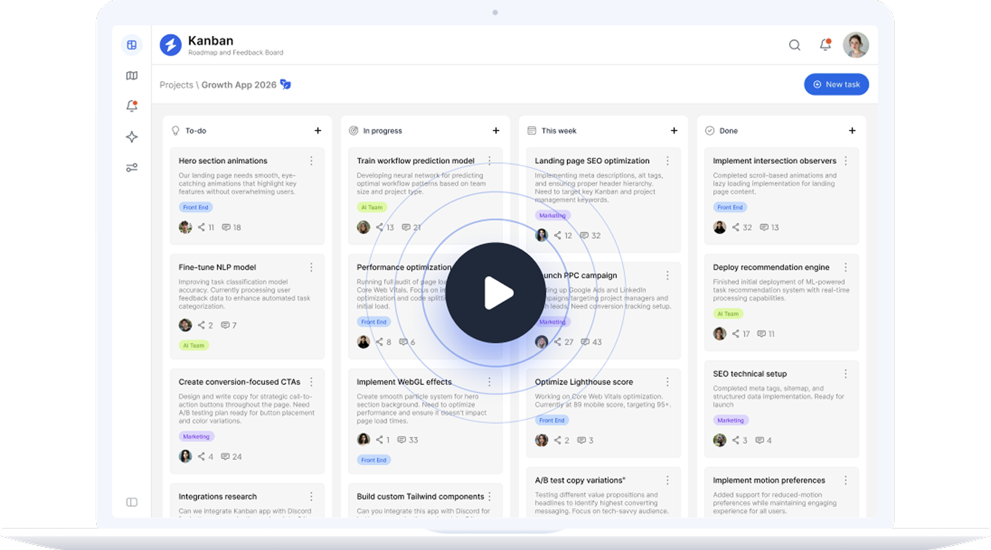This screenshot has width=991, height=550.
Task: Open options menu on Deploy recommendation engine card
Action: (845, 267)
